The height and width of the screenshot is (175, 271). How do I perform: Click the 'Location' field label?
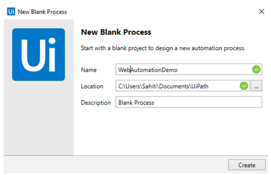(x=92, y=86)
